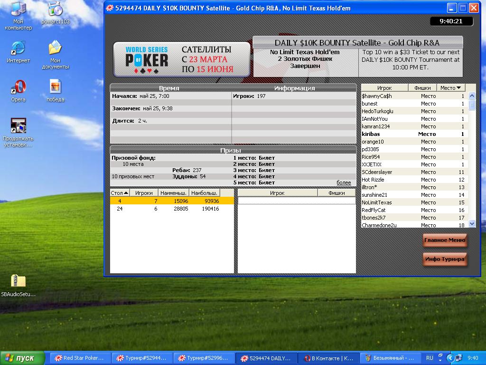The height and width of the screenshot is (365, 486).
Task: Switch to В Контакте taskbar window
Action: pos(328,358)
